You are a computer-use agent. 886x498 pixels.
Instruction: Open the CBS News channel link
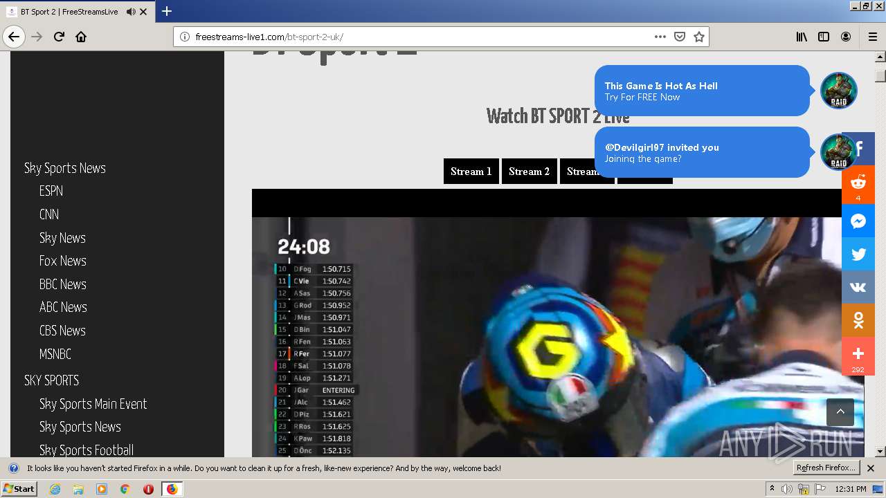click(62, 331)
